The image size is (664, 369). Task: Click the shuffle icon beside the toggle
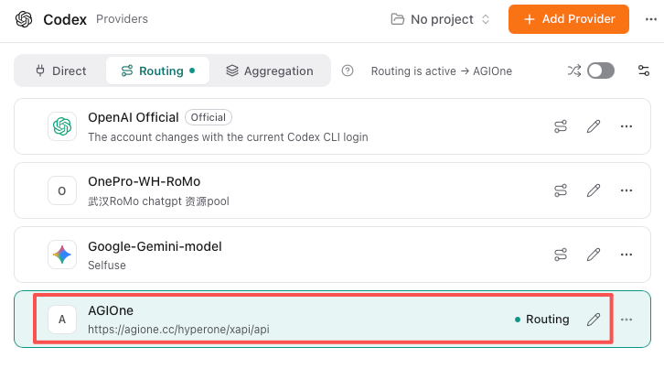(573, 71)
